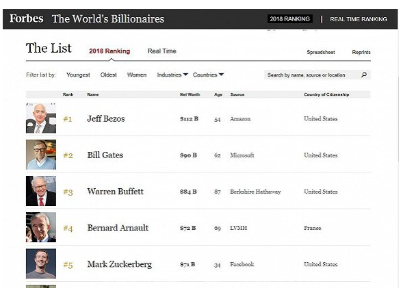416x297 pixels.
Task: Click the search magnifier icon
Action: 364,75
